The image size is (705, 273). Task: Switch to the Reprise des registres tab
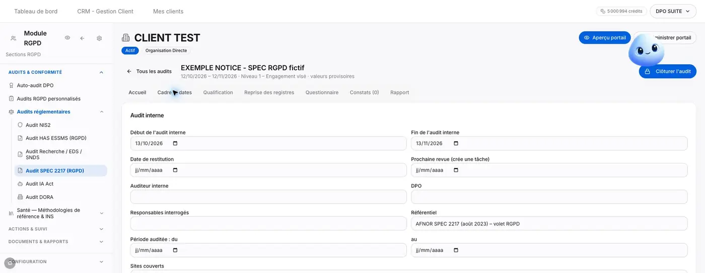pos(269,92)
